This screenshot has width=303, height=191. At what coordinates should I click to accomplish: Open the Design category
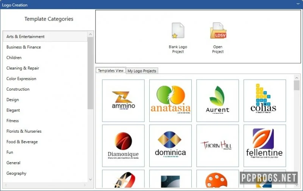tap(45, 100)
